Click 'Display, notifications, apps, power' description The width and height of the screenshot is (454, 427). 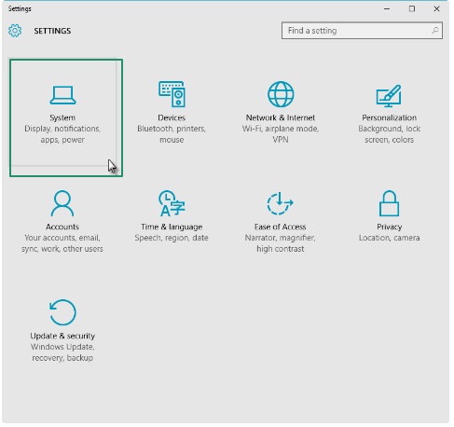62,134
